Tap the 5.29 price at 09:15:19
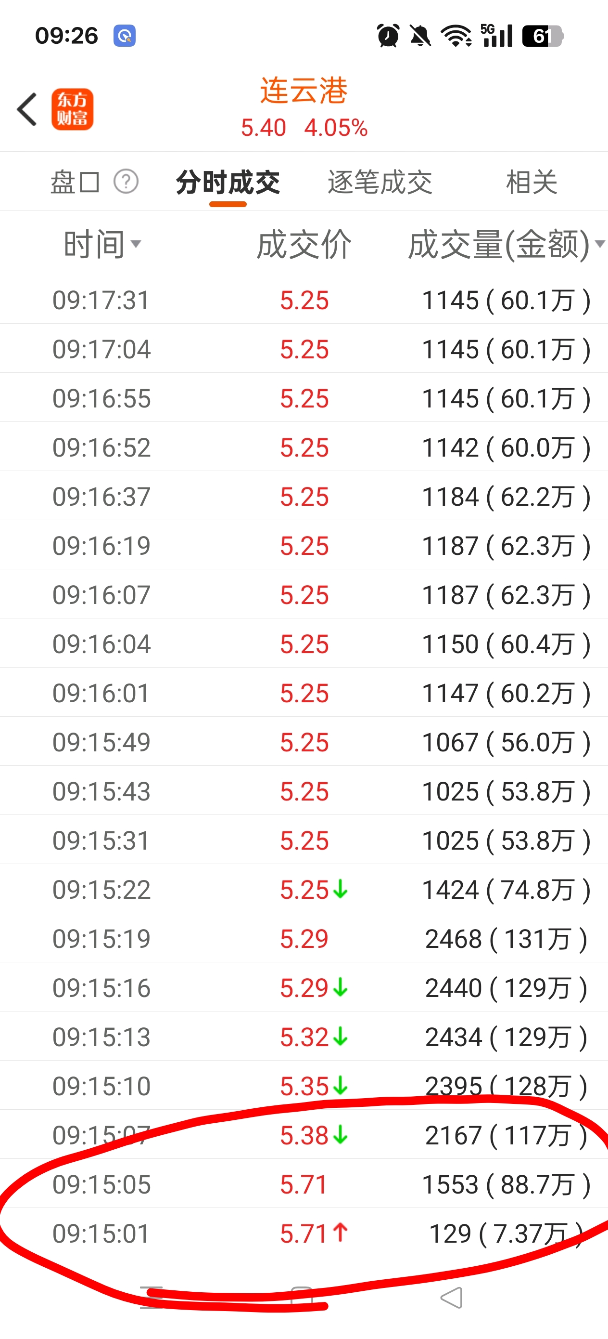The image size is (608, 1339). (304, 939)
